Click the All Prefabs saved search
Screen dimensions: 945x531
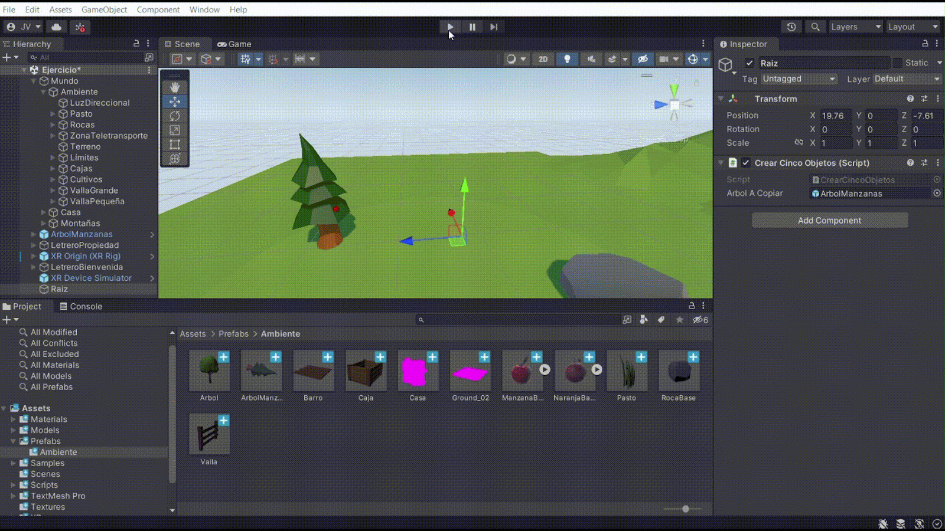click(51, 387)
